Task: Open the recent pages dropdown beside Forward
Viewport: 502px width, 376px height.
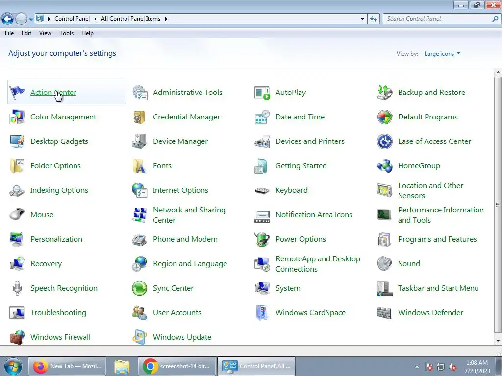Action: [31, 19]
